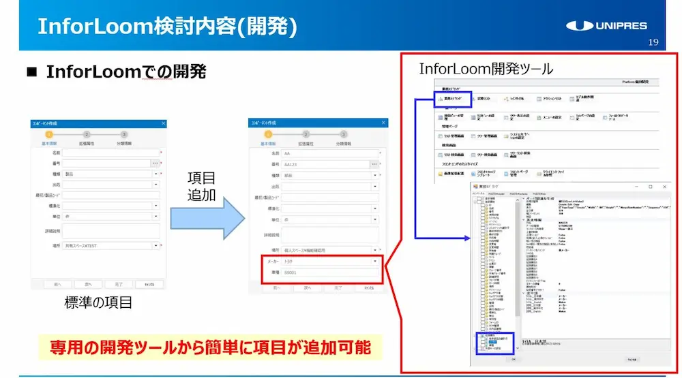Click the tree scrollbar's up arrow
The image size is (682, 378).
518,200
